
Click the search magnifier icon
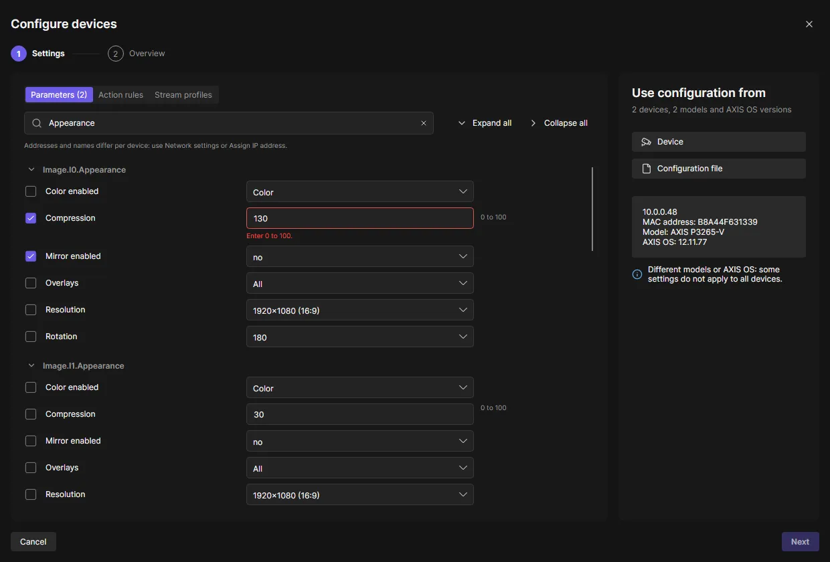tap(37, 123)
